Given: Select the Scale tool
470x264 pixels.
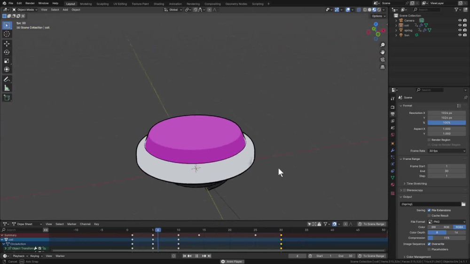Looking at the screenshot, I should [x=7, y=60].
